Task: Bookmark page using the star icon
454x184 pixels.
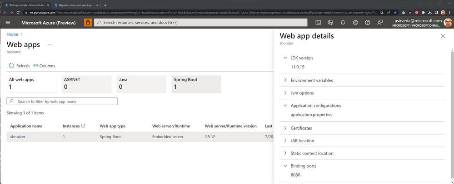Action: [x=395, y=12]
